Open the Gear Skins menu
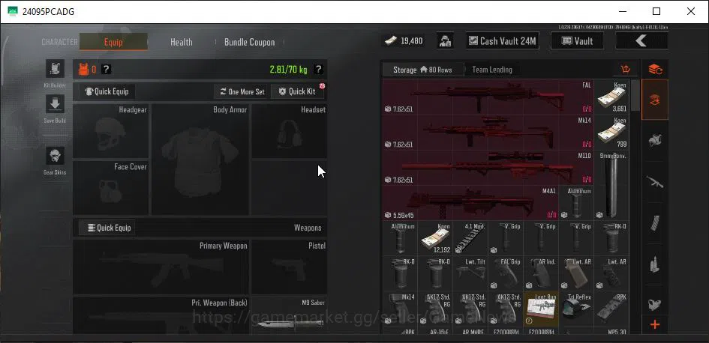Image resolution: width=709 pixels, height=343 pixels. click(x=56, y=156)
